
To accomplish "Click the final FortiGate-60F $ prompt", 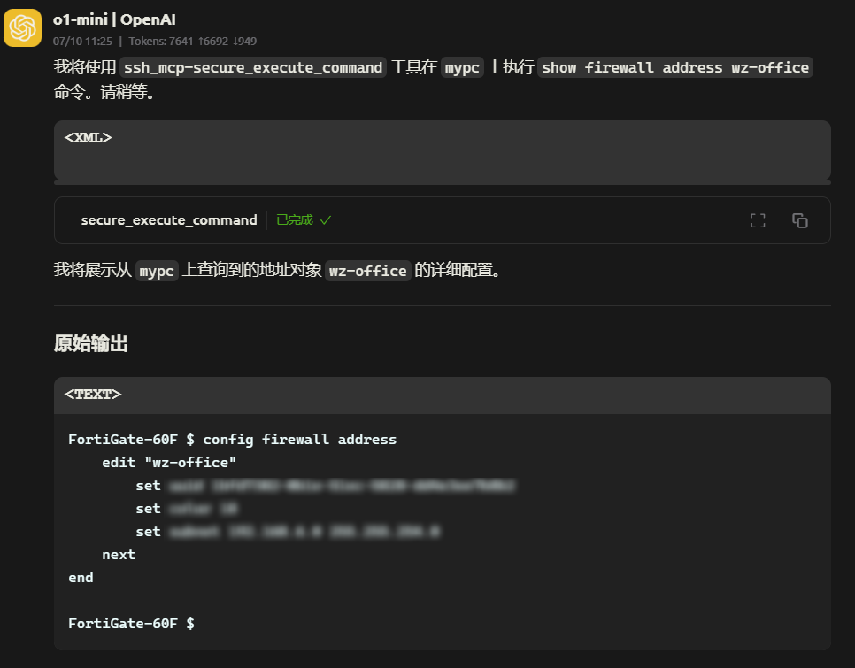I will pyautogui.click(x=131, y=624).
